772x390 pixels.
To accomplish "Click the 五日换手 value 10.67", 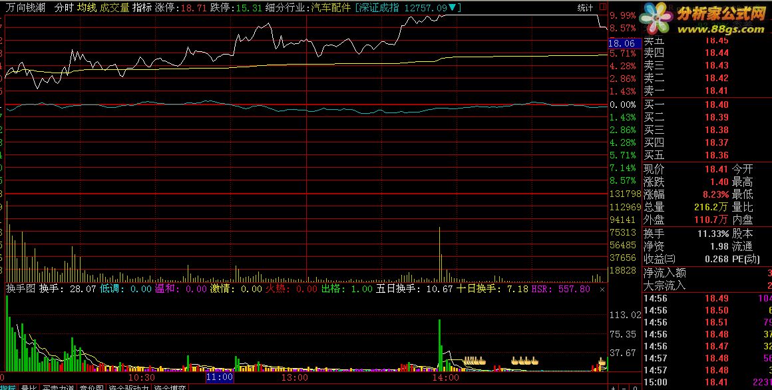I will coord(439,289).
